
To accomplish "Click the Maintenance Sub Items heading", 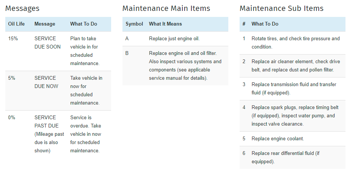I will (281, 9).
